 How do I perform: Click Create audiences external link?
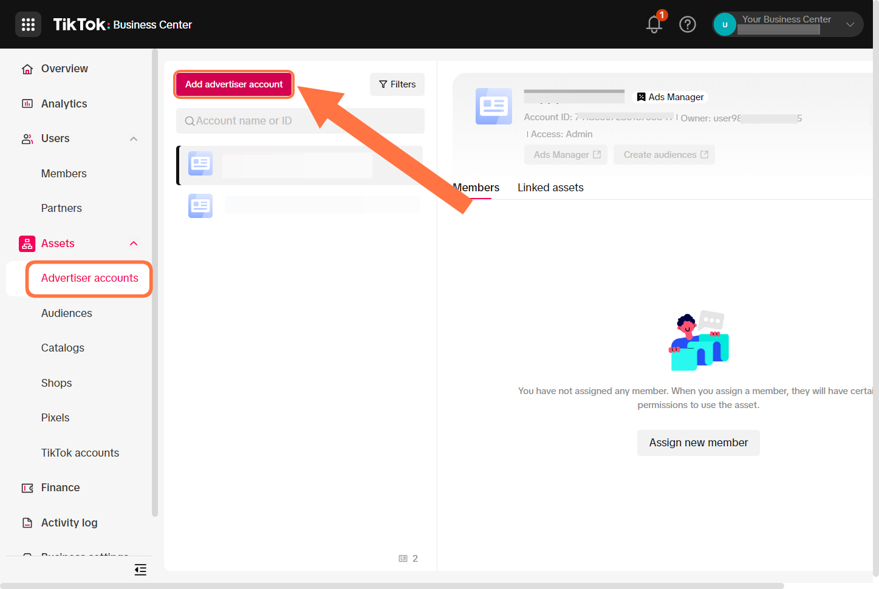tap(665, 155)
